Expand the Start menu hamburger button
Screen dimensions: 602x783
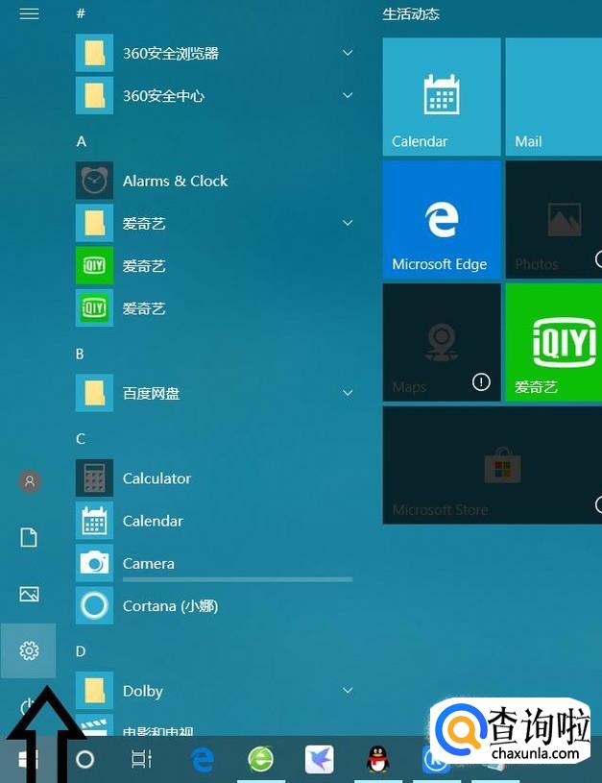[29, 14]
